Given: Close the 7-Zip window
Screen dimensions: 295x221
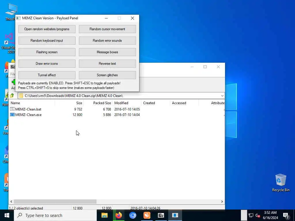Looking at the screenshot, I should click(x=218, y=67).
